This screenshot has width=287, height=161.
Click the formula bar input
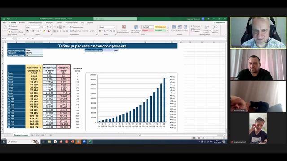point(128,38)
